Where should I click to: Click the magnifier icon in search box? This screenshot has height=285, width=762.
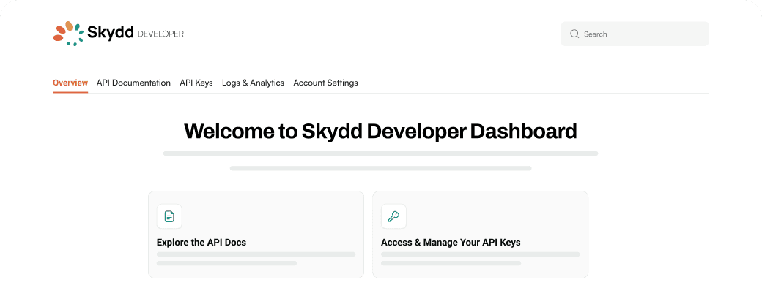[x=574, y=34]
